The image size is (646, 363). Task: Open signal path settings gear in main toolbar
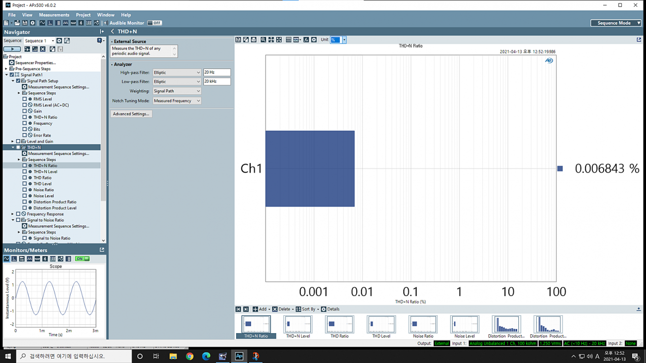[x=32, y=23]
